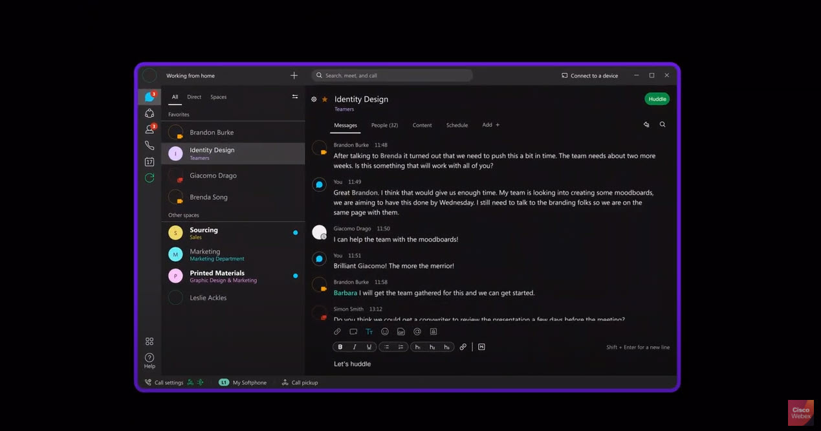Click the Search, meet, and call field
Screen dimensions: 821x431
click(392, 76)
